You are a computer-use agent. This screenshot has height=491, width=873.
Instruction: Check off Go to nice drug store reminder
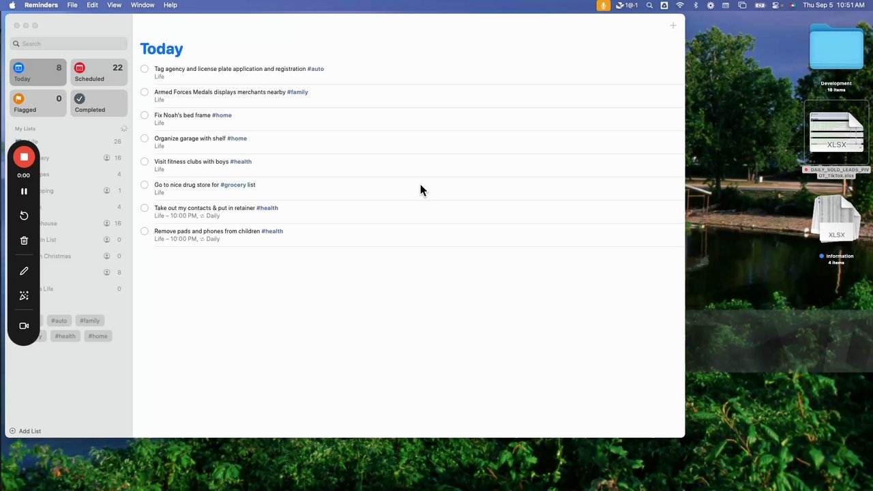tap(145, 185)
